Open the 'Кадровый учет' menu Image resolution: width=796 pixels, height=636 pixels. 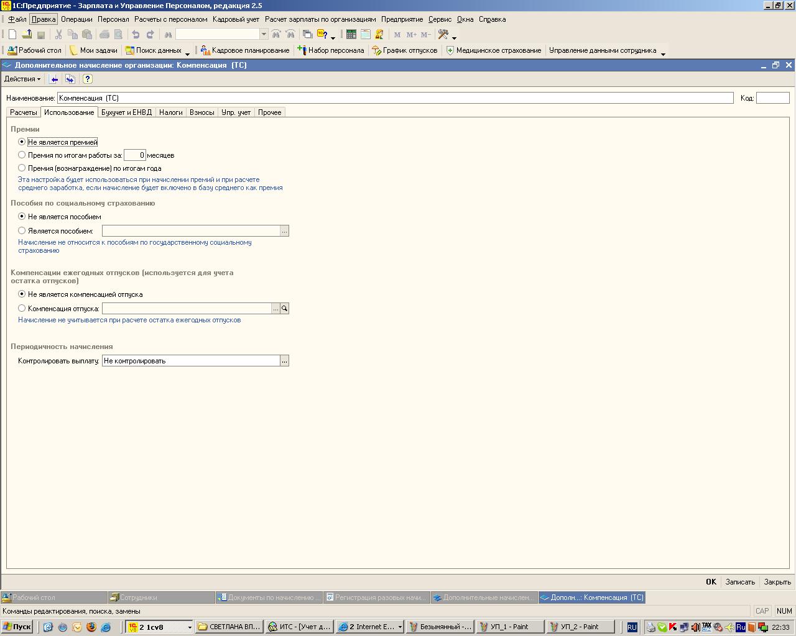tap(236, 19)
